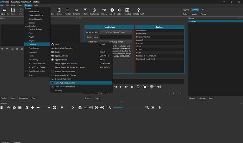Toggle Show Video Thumbnails checkbox
The height and width of the screenshot is (143, 243).
point(52,87)
